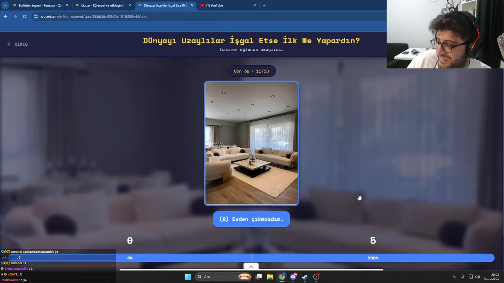504x283 pixels.
Task: Click the browser forward arrow
Action: pos(15,17)
